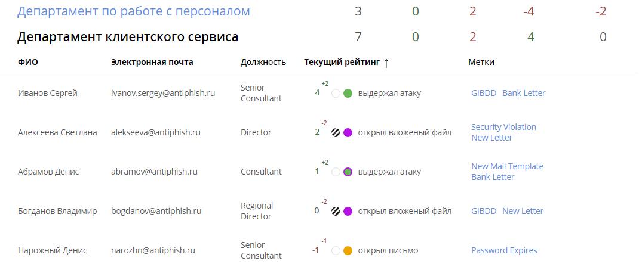The height and width of the screenshot is (270, 639).
Task: Click empty circle in Иванов Сергей row
Action: (x=336, y=93)
